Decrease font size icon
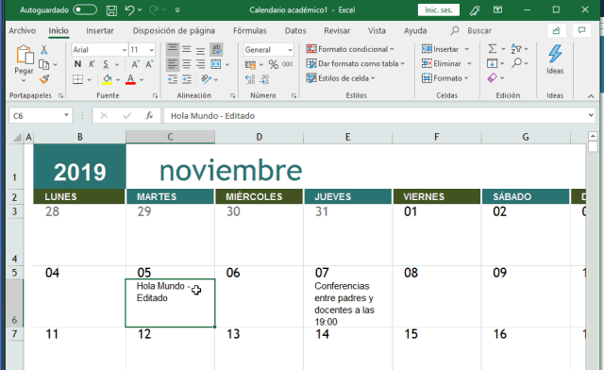This screenshot has width=604, height=370. pos(149,64)
